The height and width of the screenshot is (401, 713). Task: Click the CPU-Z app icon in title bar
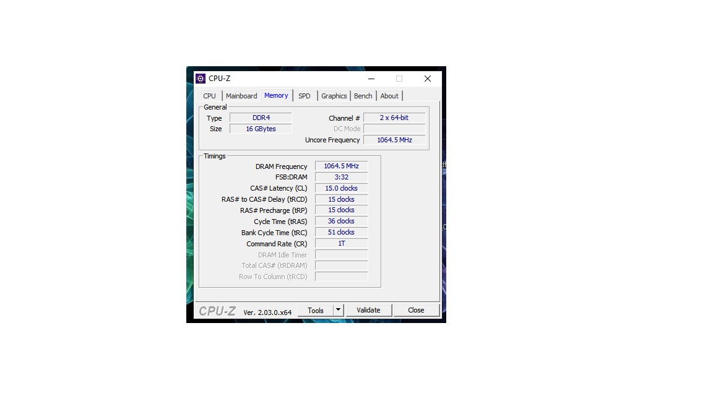(x=201, y=79)
